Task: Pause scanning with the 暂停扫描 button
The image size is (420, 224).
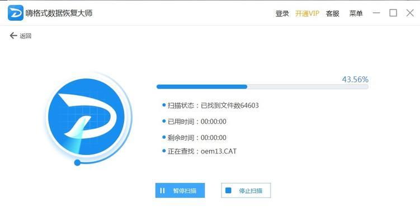Action: coord(180,190)
